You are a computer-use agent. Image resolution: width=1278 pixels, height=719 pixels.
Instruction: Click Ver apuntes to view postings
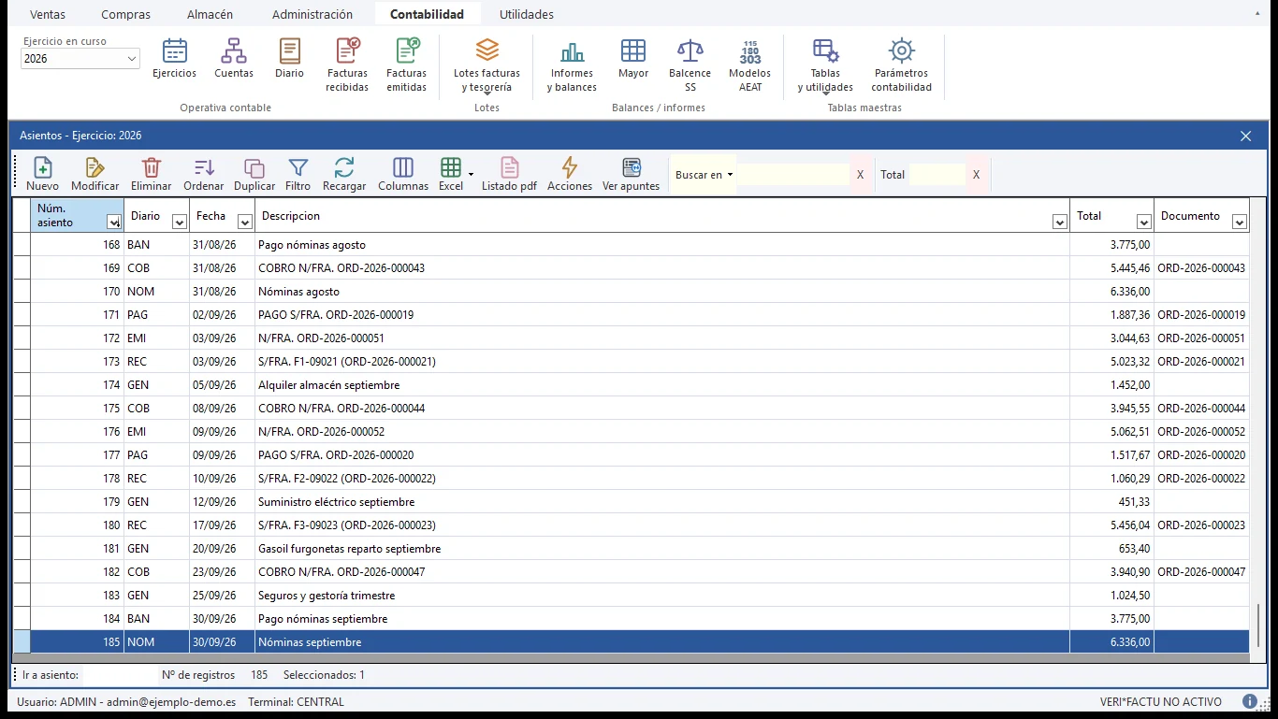(632, 174)
